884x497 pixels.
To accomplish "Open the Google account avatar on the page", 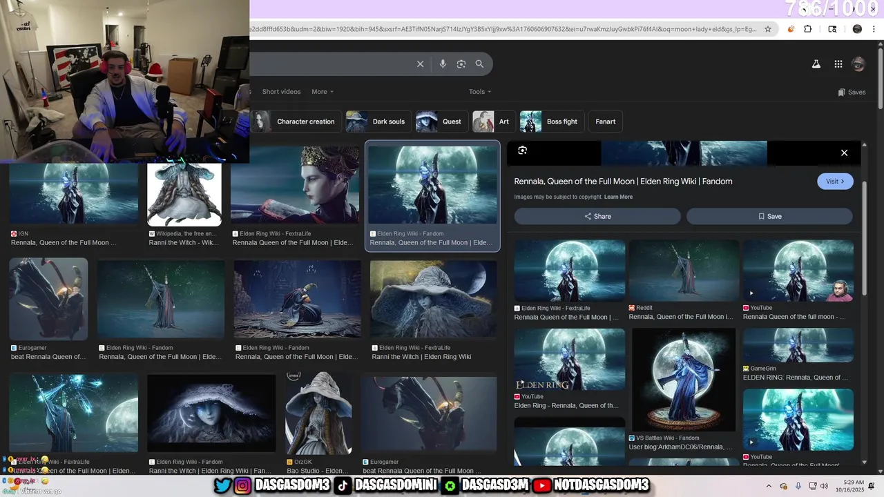I will point(858,64).
